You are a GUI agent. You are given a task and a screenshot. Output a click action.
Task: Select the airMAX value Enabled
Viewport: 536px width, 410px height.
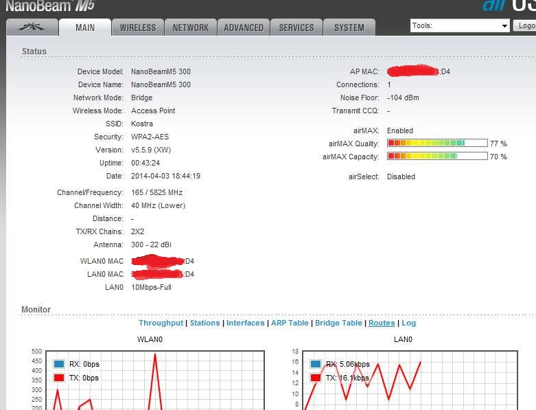(400, 130)
